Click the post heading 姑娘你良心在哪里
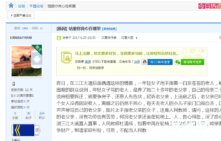This screenshot has height=141, width=221. (85, 29)
